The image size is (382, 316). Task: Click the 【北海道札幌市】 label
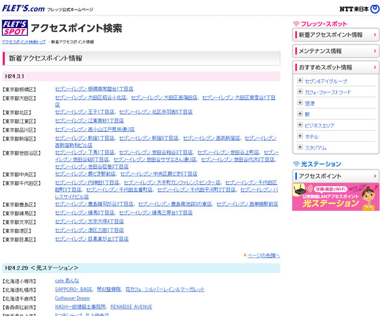click(x=19, y=290)
